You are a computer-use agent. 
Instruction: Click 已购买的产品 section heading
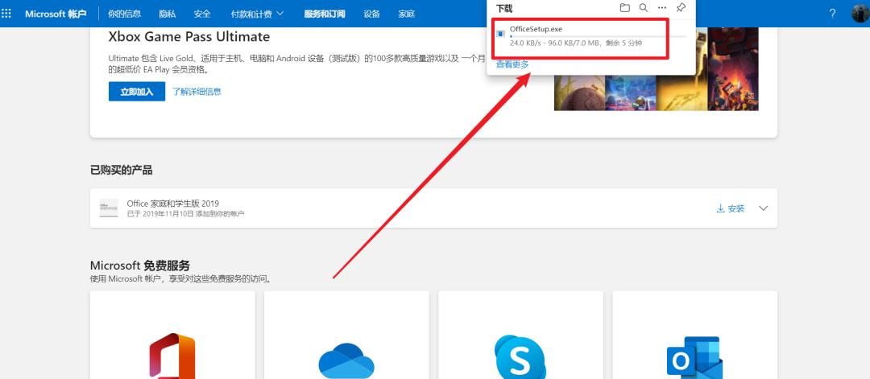tap(121, 170)
